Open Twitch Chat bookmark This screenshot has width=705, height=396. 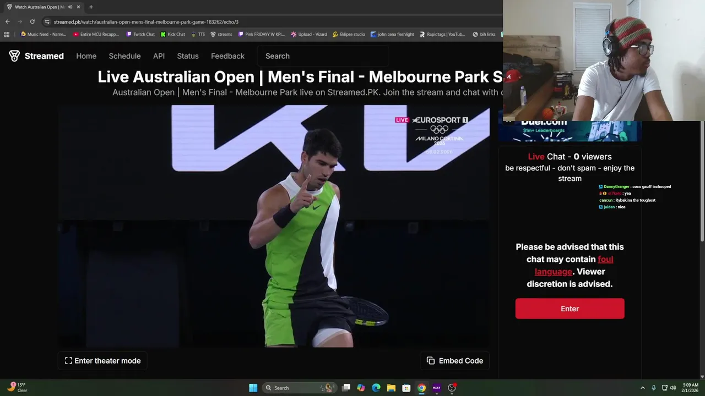point(140,34)
